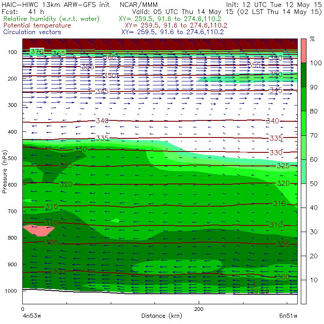Image resolution: width=324 pixels, height=324 pixels.
Task: Click the 'NCAR/MMM' header text
Action: pos(139,4)
